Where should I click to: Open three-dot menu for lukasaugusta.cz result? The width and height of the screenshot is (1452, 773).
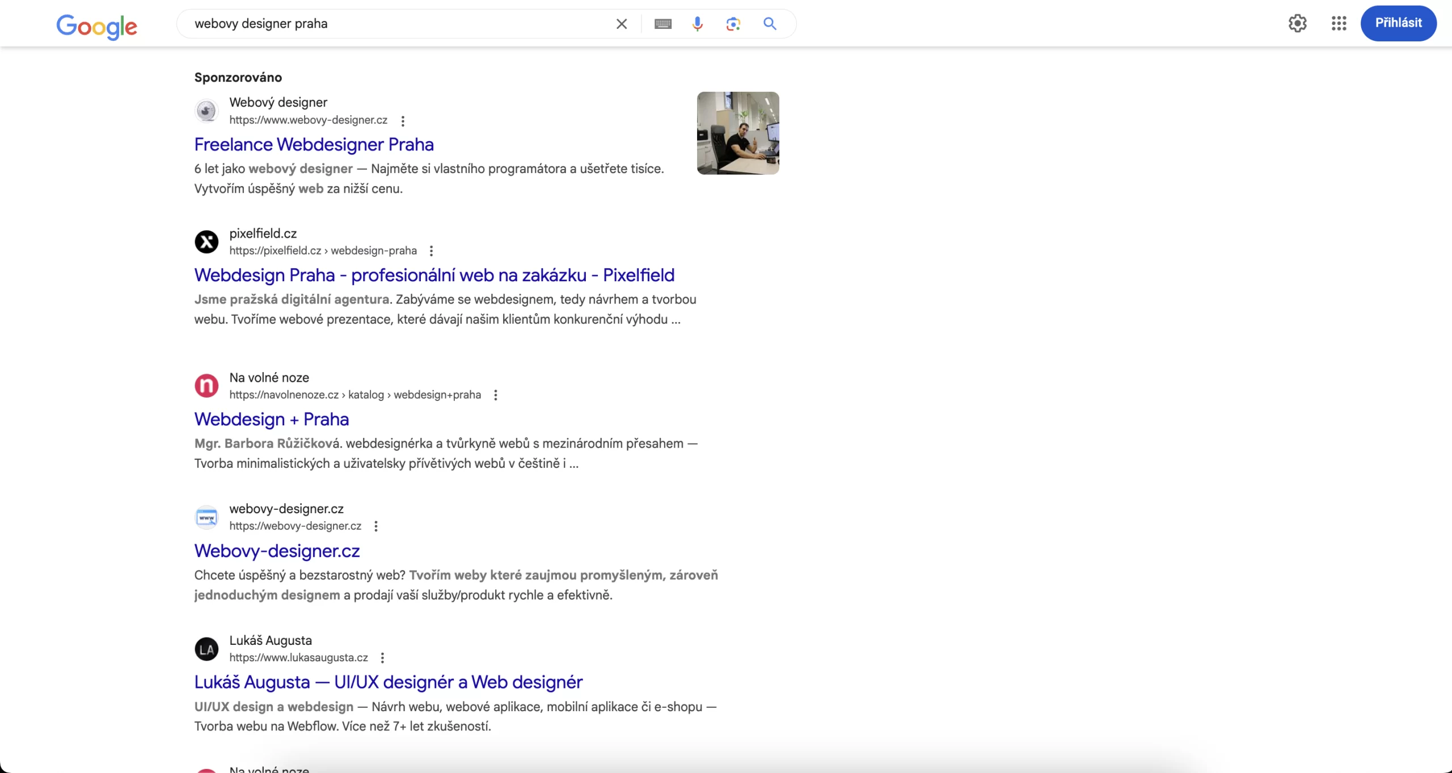coord(382,658)
